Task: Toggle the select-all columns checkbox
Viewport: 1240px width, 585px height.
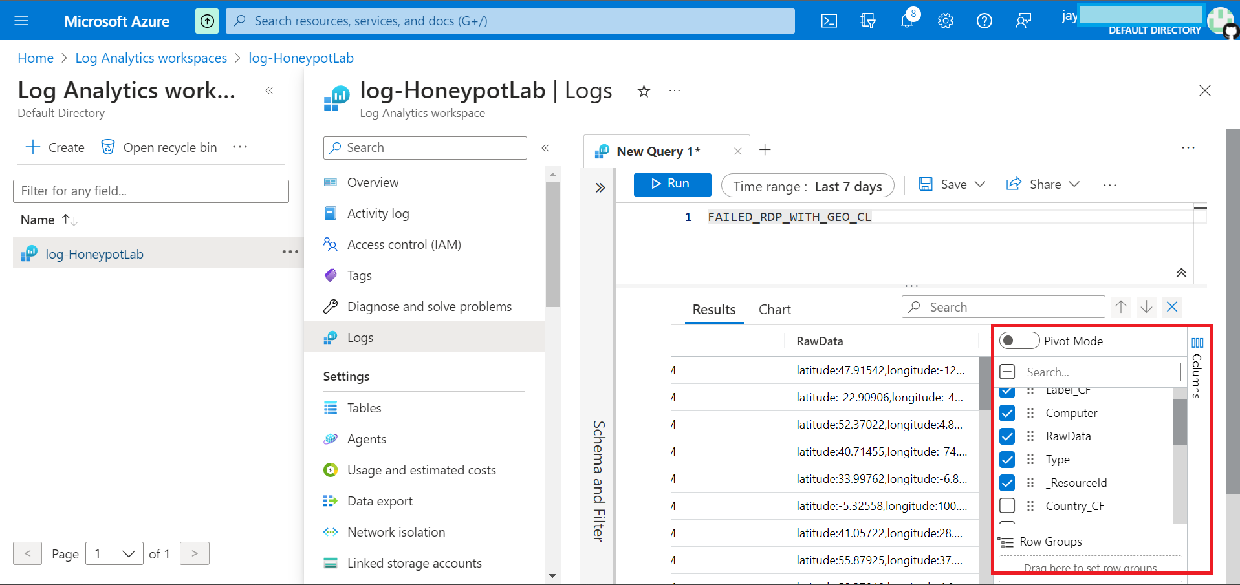Action: pos(1007,372)
